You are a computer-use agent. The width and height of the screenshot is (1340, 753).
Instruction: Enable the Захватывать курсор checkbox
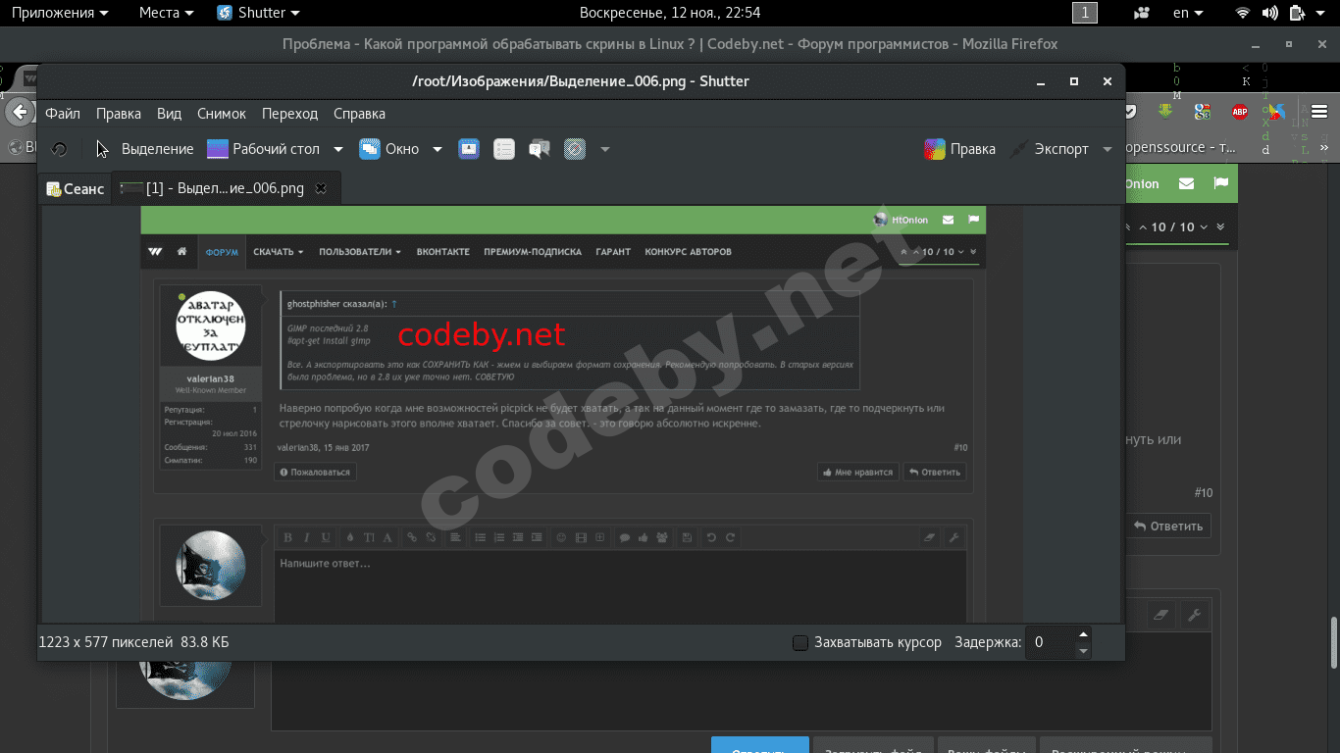click(800, 642)
